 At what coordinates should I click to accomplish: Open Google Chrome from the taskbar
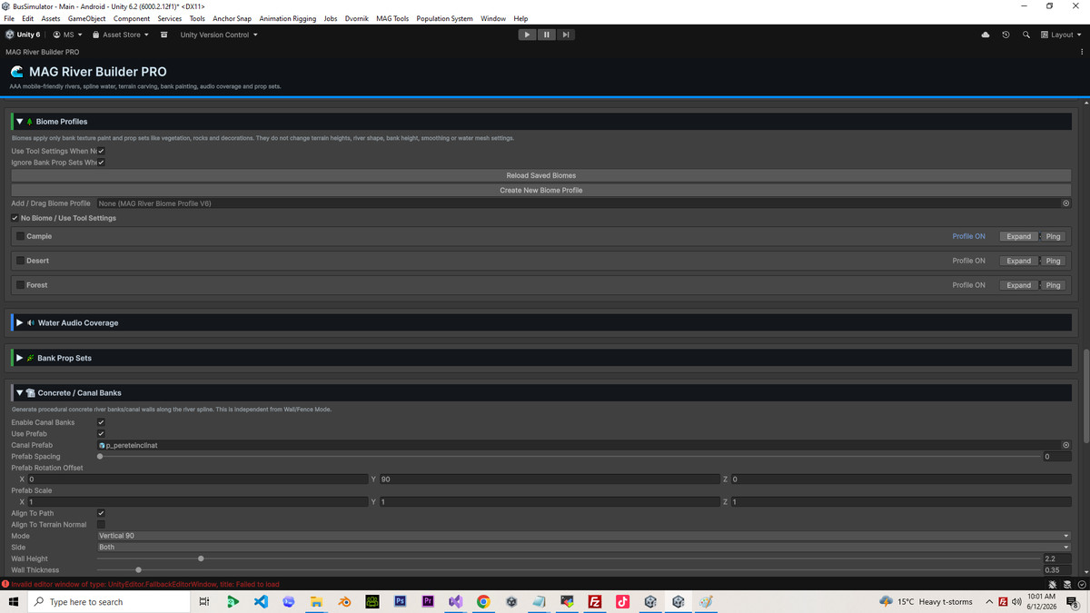tap(483, 601)
